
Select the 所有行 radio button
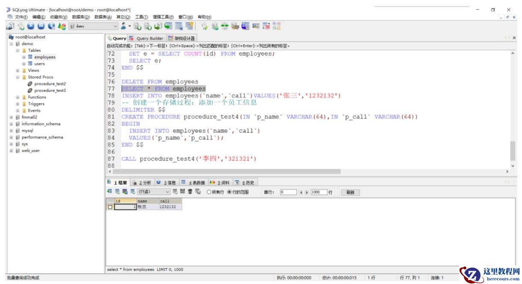coord(209,192)
